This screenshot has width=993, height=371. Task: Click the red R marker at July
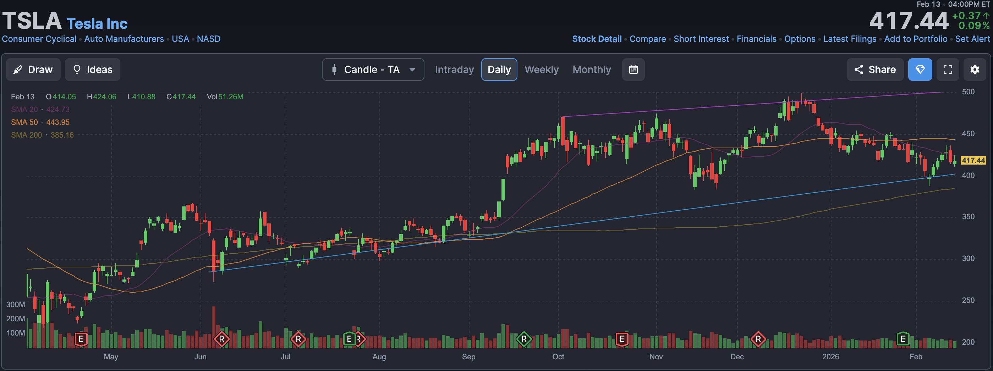coord(298,339)
